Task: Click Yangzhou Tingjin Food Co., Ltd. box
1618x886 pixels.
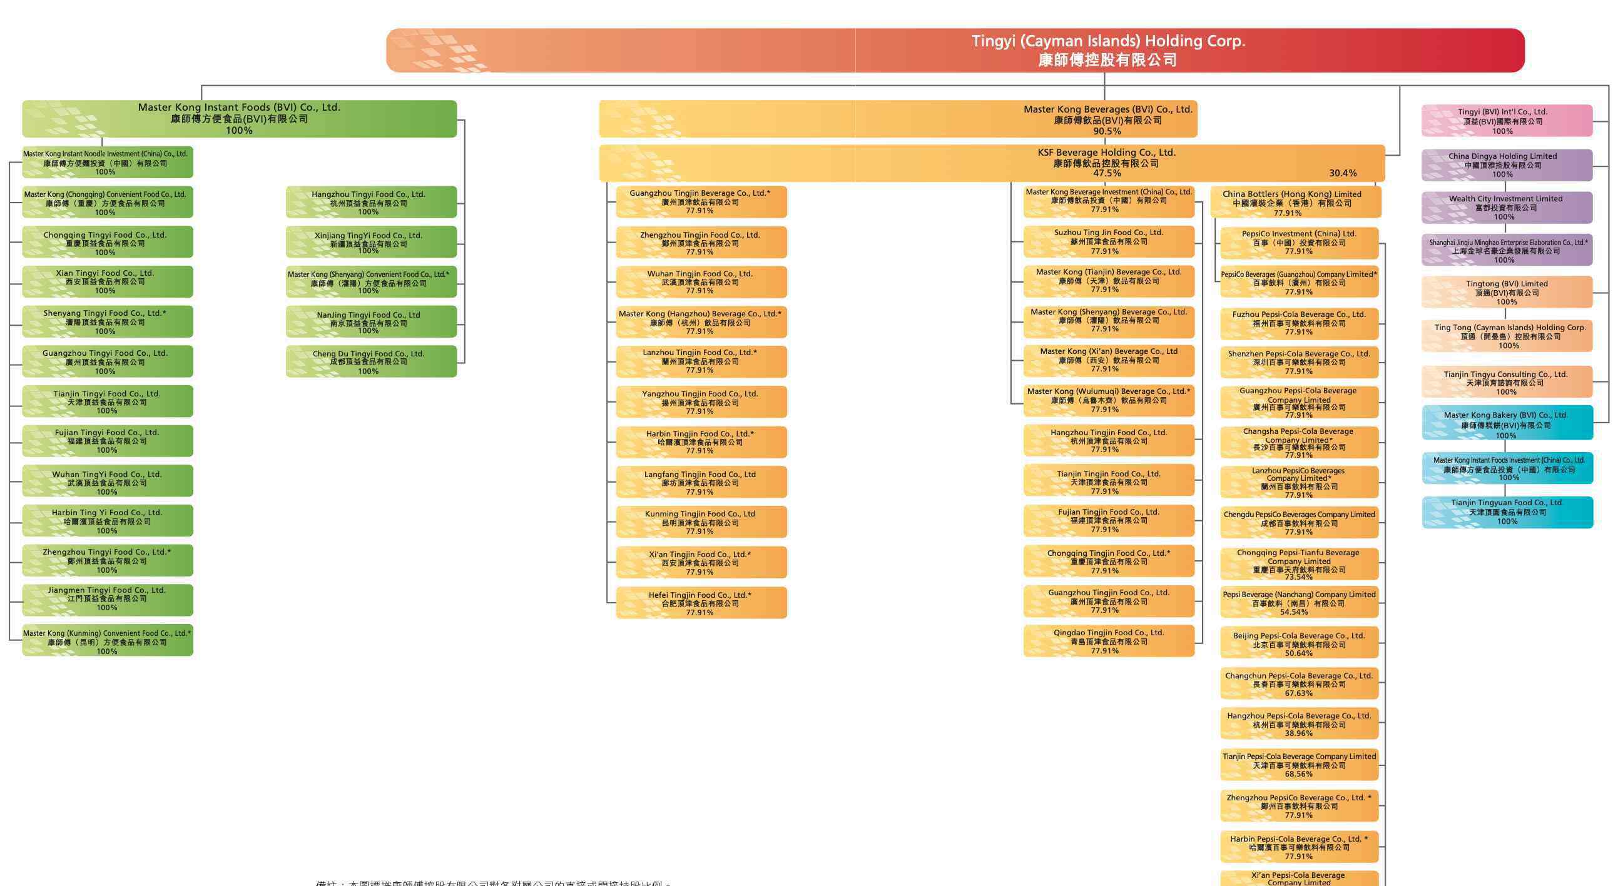Action: click(x=701, y=401)
